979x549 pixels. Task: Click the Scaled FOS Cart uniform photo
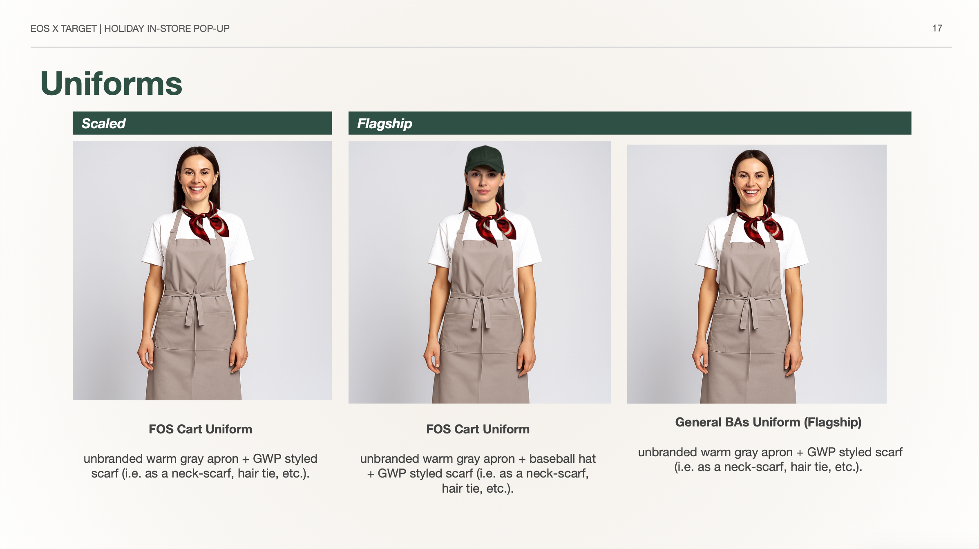point(202,270)
